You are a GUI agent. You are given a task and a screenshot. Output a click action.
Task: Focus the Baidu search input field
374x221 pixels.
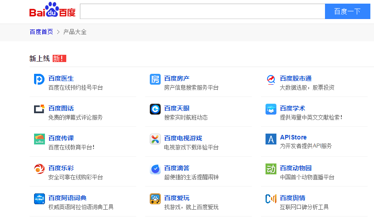[x=202, y=11]
